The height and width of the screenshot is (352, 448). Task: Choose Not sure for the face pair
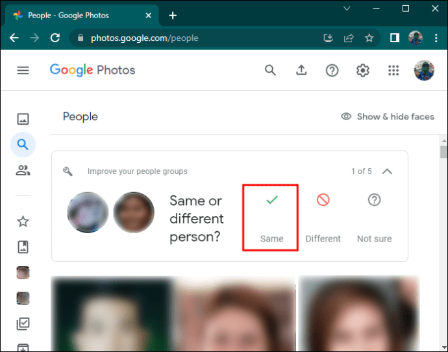[374, 218]
